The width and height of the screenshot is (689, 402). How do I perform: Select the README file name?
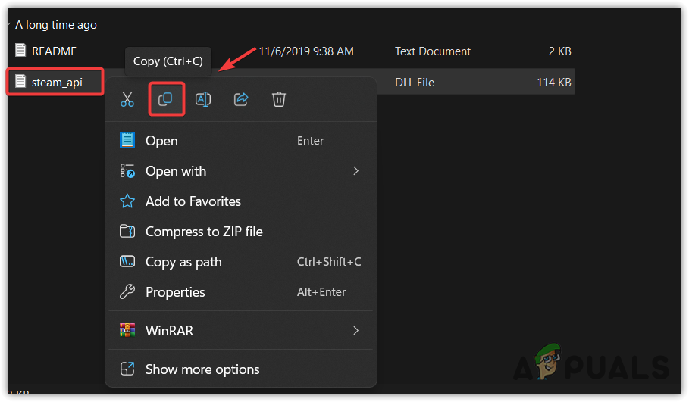click(54, 51)
